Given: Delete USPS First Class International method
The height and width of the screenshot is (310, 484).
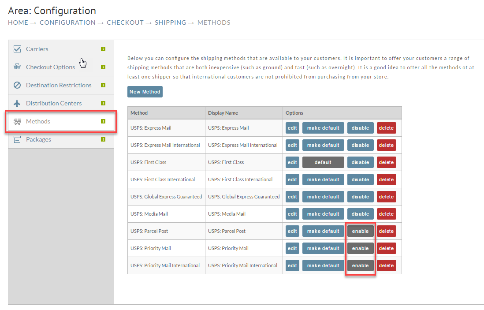Looking at the screenshot, I should coord(386,180).
